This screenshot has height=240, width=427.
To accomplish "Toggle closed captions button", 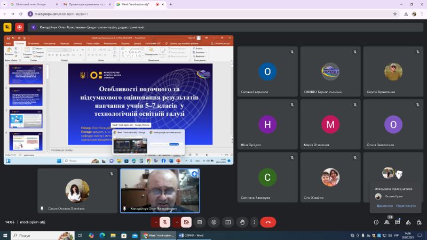I will coord(200,222).
